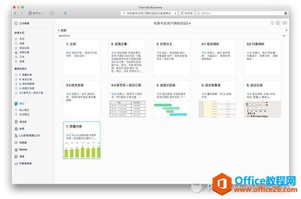This screenshot has width=301, height=199.
Task: Click the back navigation arrow
Action: [x=16, y=13]
